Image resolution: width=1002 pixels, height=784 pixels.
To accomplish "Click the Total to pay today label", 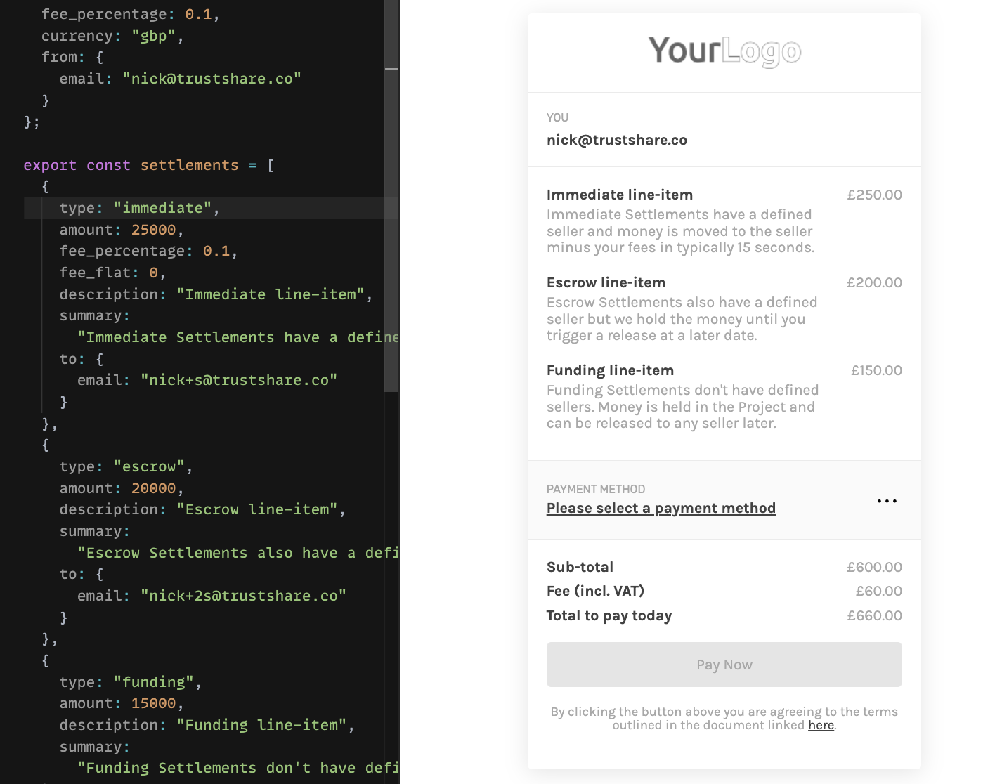I will click(609, 615).
